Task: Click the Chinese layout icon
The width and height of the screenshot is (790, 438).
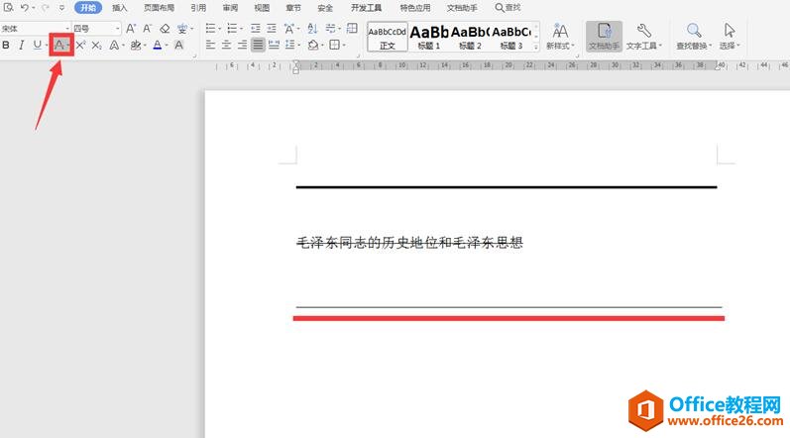Action: (289, 28)
